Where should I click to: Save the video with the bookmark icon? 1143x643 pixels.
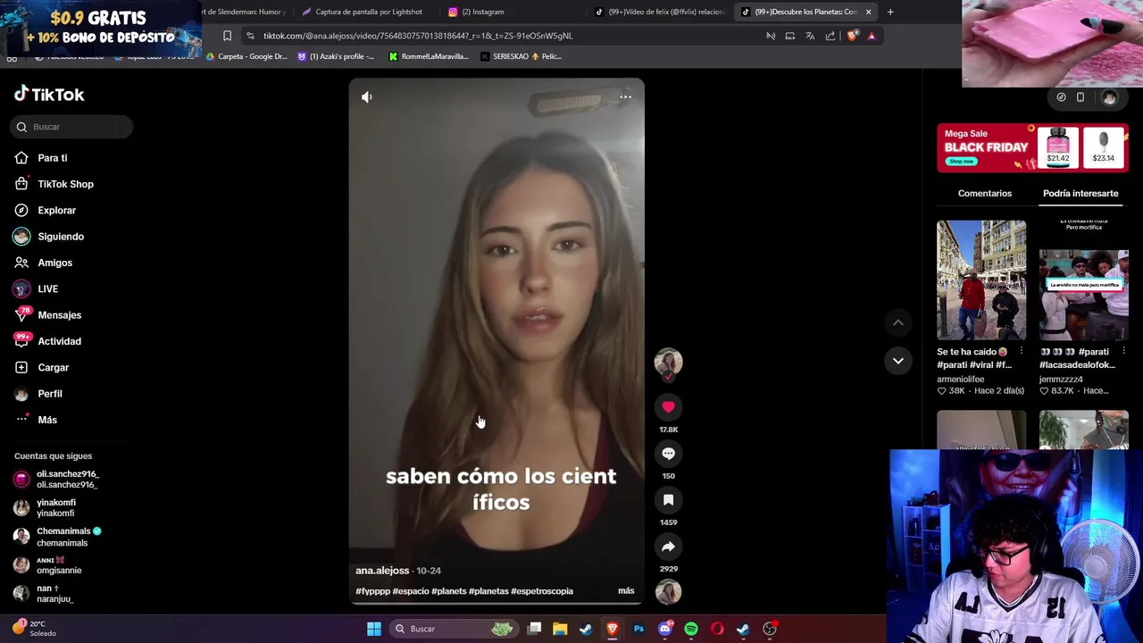pyautogui.click(x=668, y=499)
